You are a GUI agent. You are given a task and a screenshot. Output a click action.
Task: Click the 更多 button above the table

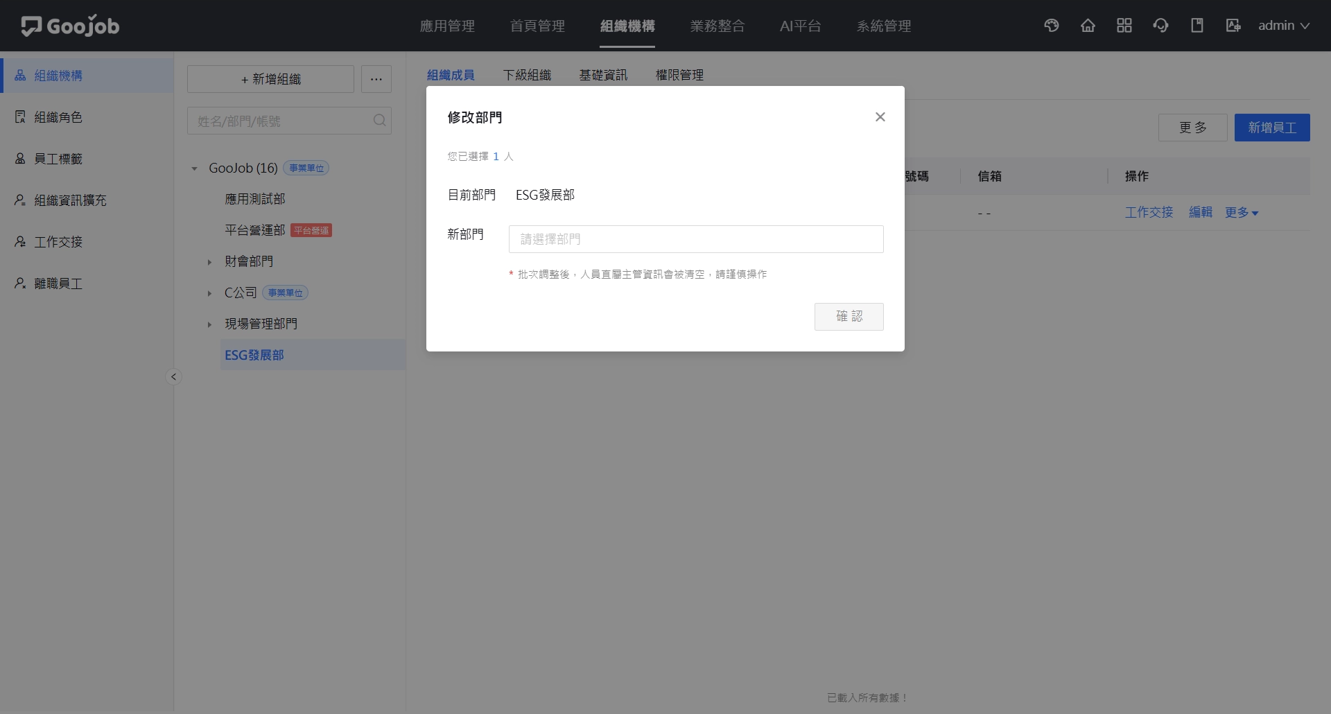(1193, 128)
